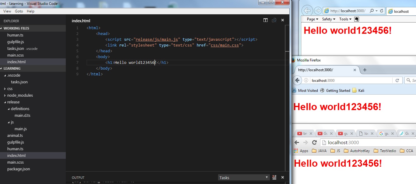Open tasks.json .vscode from working files
This screenshot has height=184, width=416.
(x=33, y=48)
